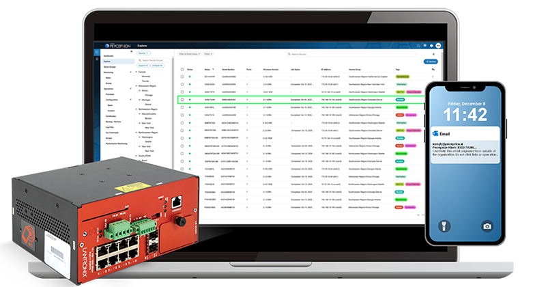Click magnifier in Search Devices bar
Image resolution: width=546 pixels, height=287 pixels.
point(289,54)
